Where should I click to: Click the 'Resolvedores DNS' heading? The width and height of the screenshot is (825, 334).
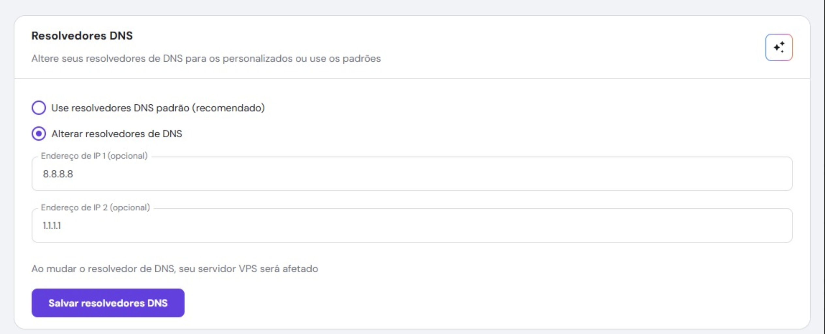click(82, 36)
